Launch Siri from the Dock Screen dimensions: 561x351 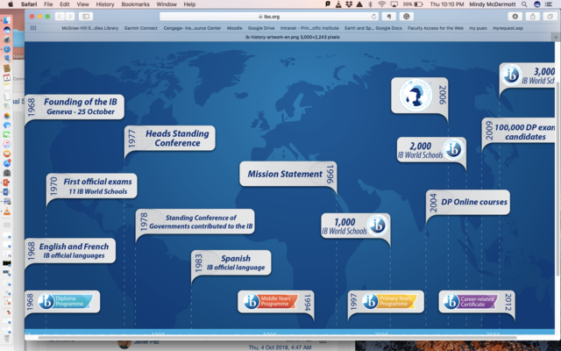(7, 30)
